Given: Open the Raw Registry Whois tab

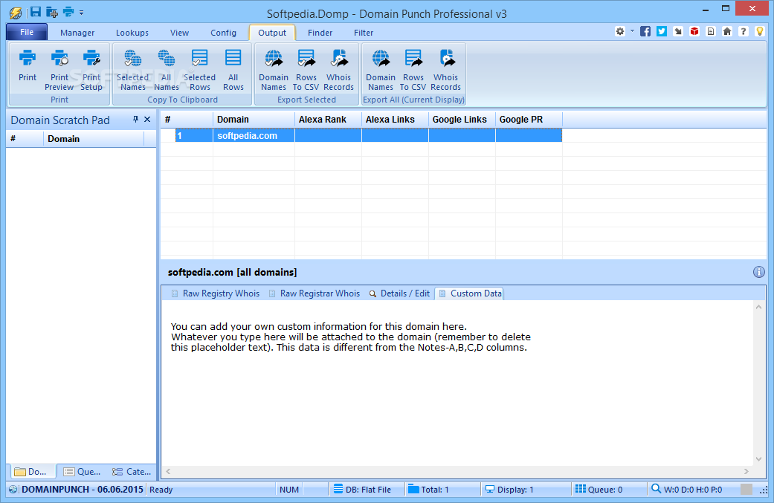Looking at the screenshot, I should point(215,293).
